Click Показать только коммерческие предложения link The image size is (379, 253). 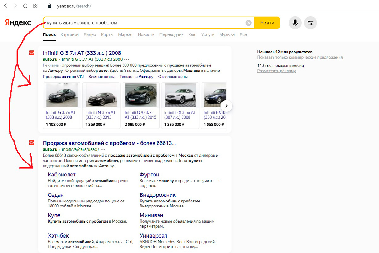pyautogui.click(x=300, y=57)
